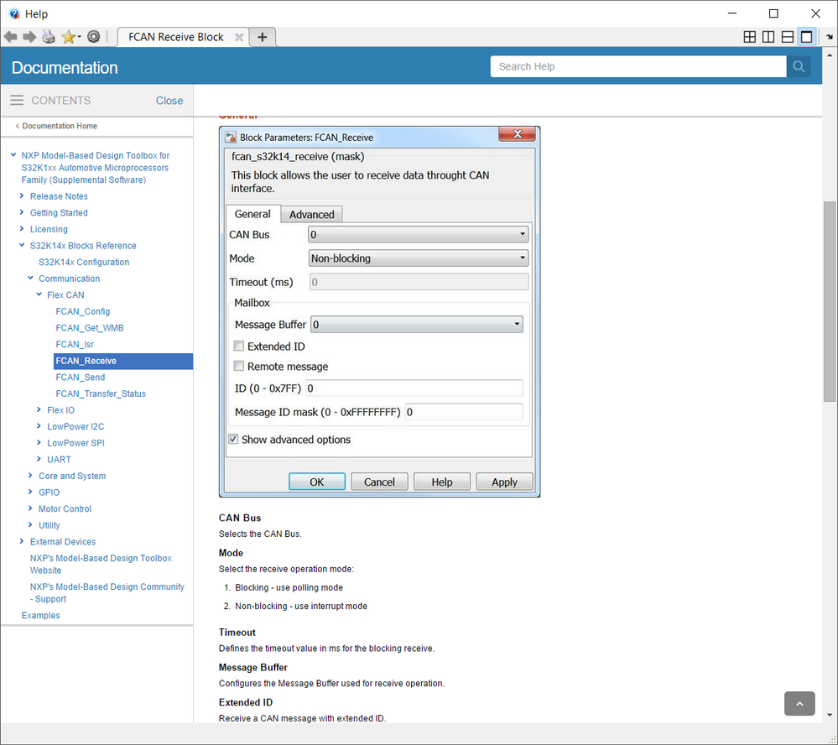Open the FCAN_Transfer_Status page
The image size is (838, 745).
[101, 393]
